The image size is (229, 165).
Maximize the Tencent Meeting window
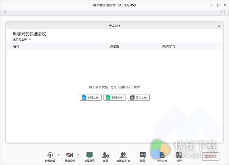pyautogui.click(x=218, y=5)
